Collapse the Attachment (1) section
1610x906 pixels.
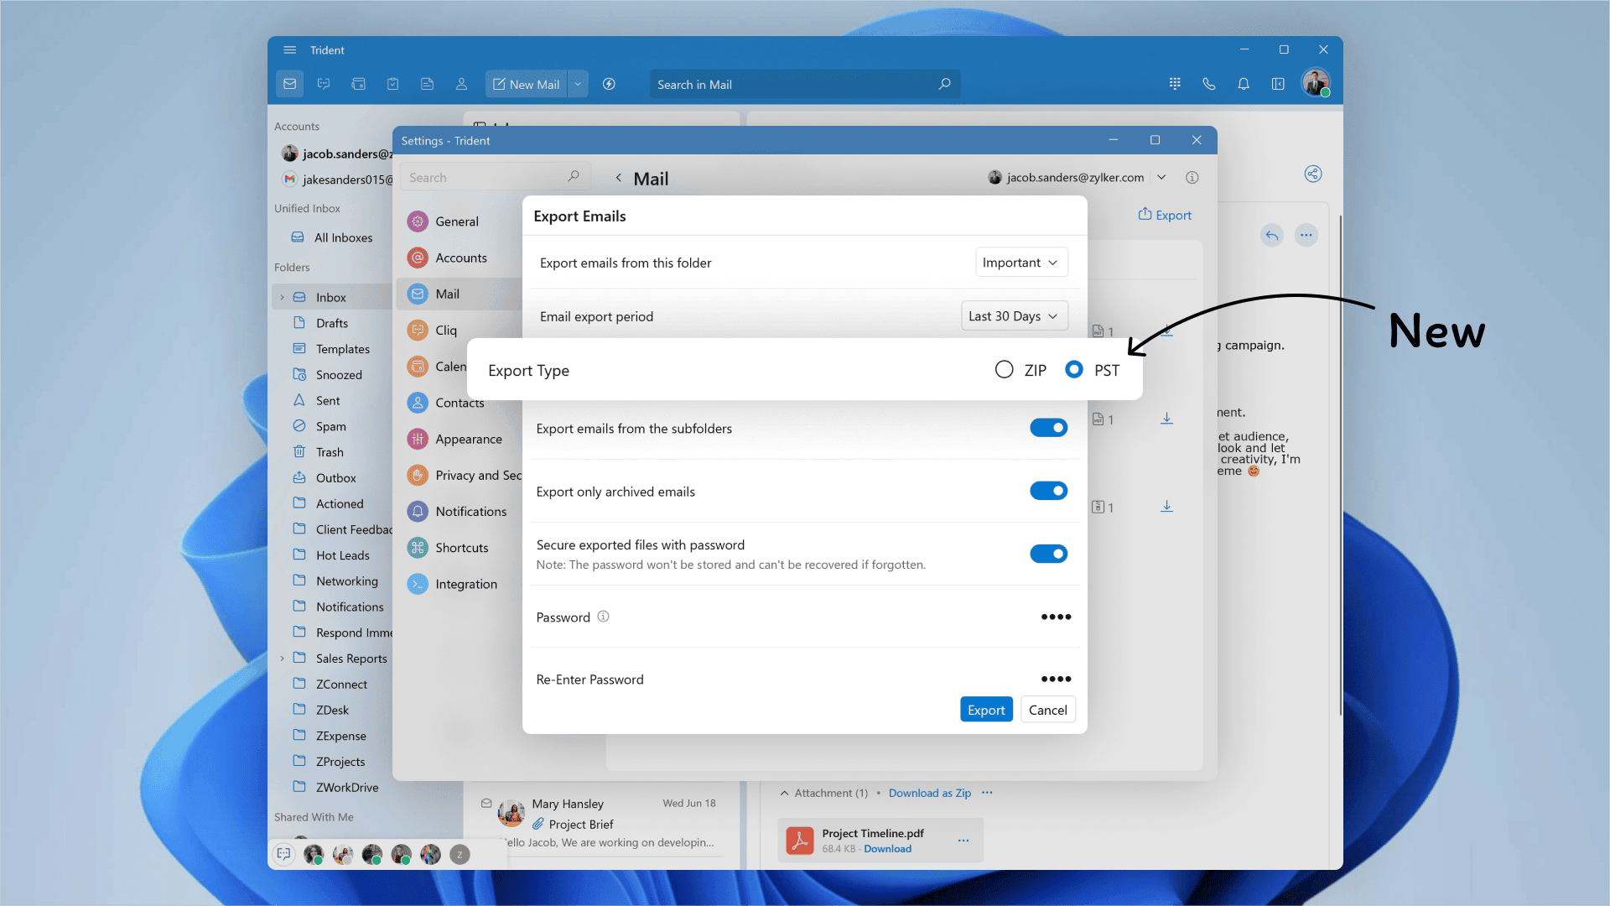[x=784, y=793]
